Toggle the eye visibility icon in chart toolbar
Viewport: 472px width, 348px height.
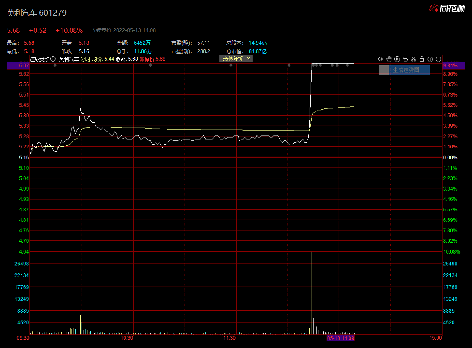(x=380, y=59)
